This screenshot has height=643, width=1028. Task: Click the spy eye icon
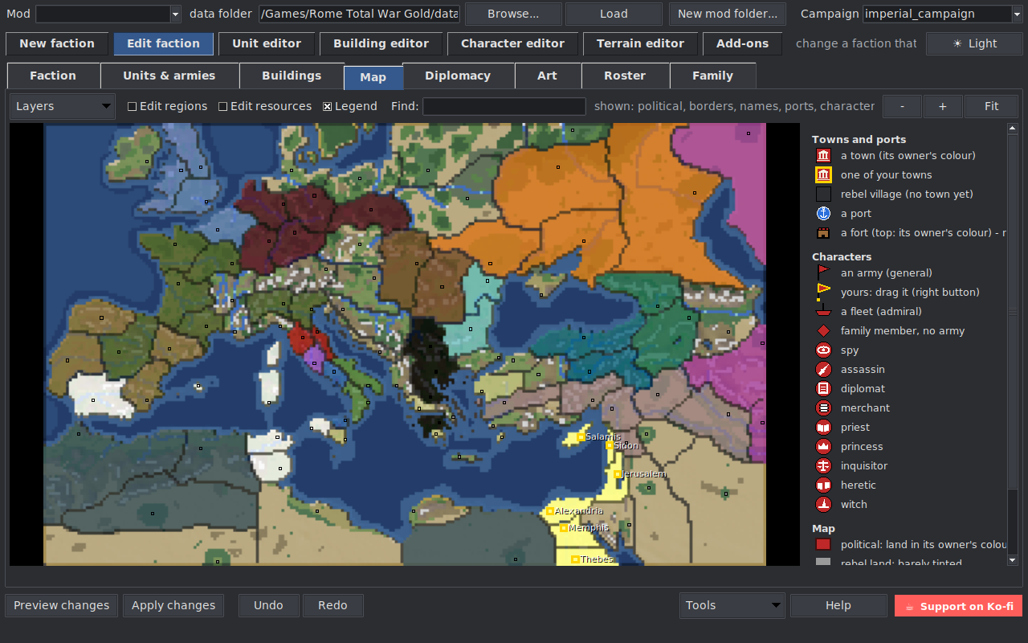click(823, 350)
